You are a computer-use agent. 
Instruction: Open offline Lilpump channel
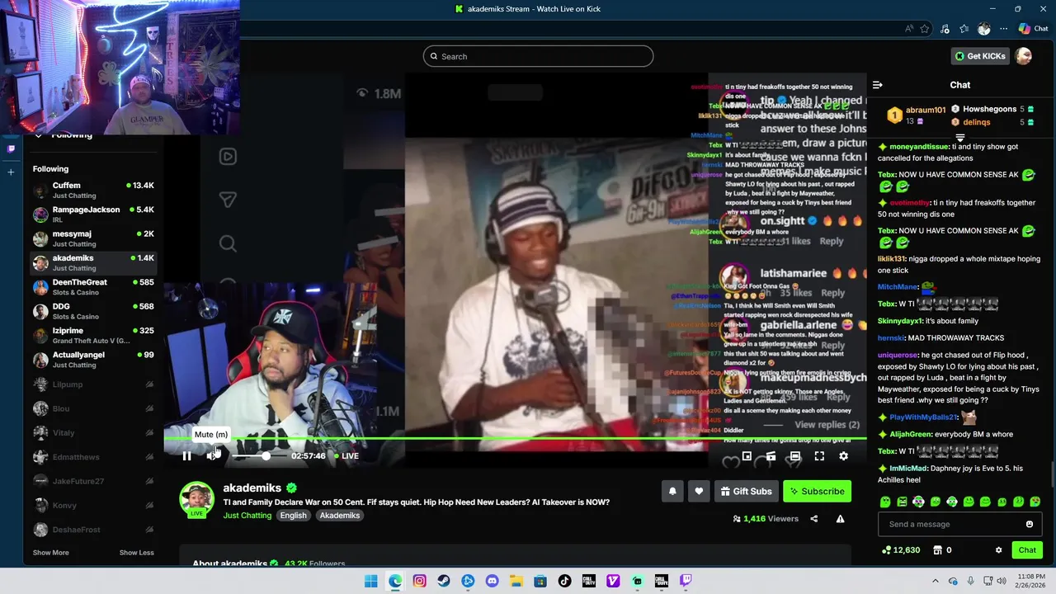(94, 384)
